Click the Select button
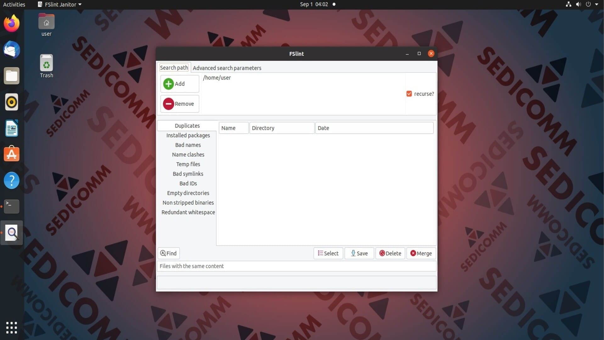Viewport: 604px width, 340px height. click(328, 253)
